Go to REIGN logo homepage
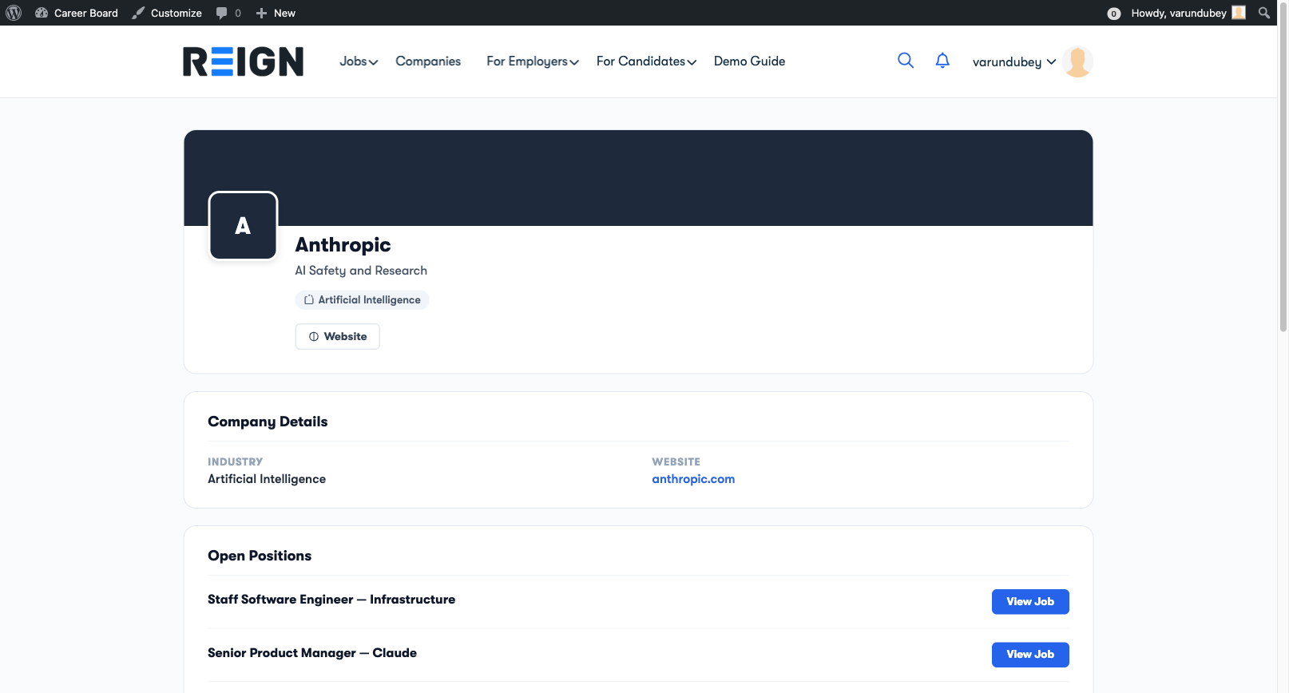 pyautogui.click(x=243, y=61)
